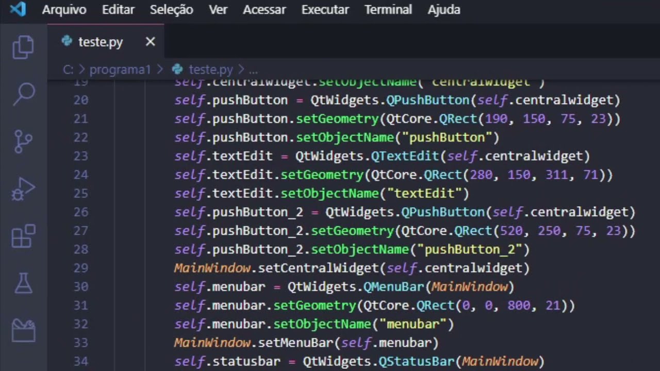Click line number 31 in the gutter
The height and width of the screenshot is (371, 660).
81,305
